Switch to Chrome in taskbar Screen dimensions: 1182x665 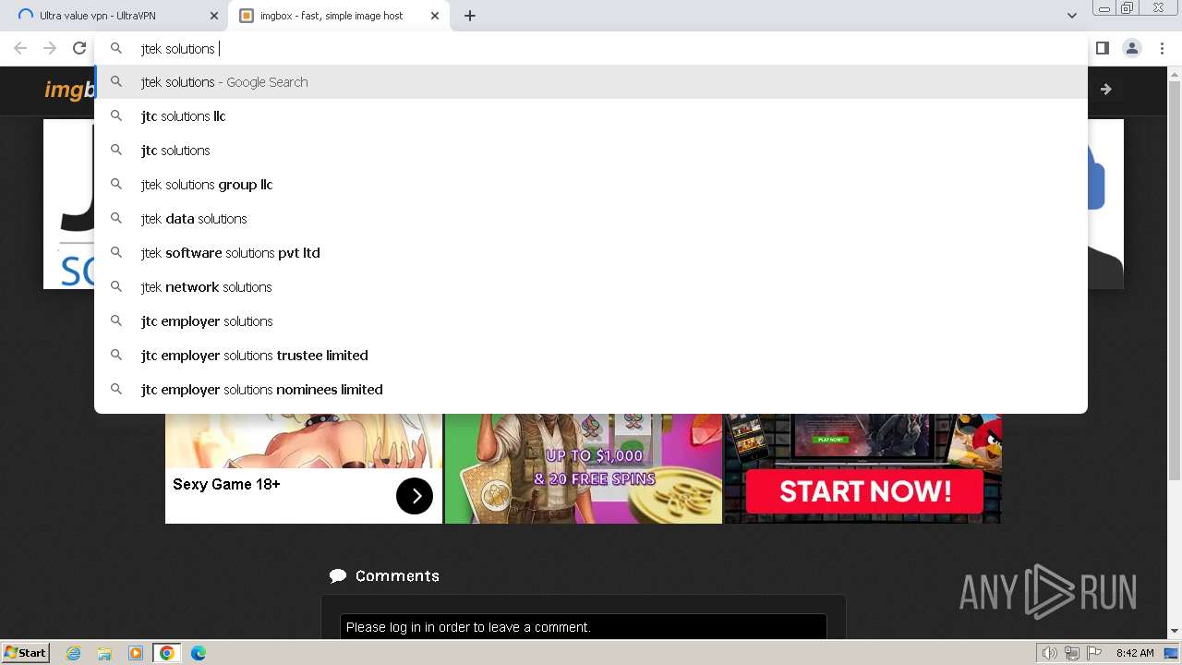(x=167, y=653)
